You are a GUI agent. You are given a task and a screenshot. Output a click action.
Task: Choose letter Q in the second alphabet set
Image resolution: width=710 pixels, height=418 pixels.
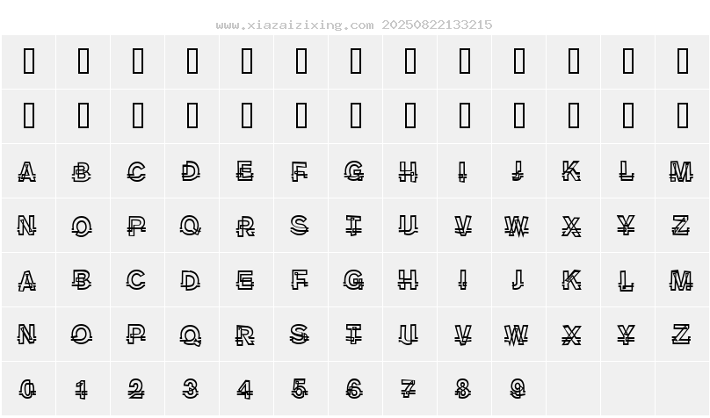192,335
